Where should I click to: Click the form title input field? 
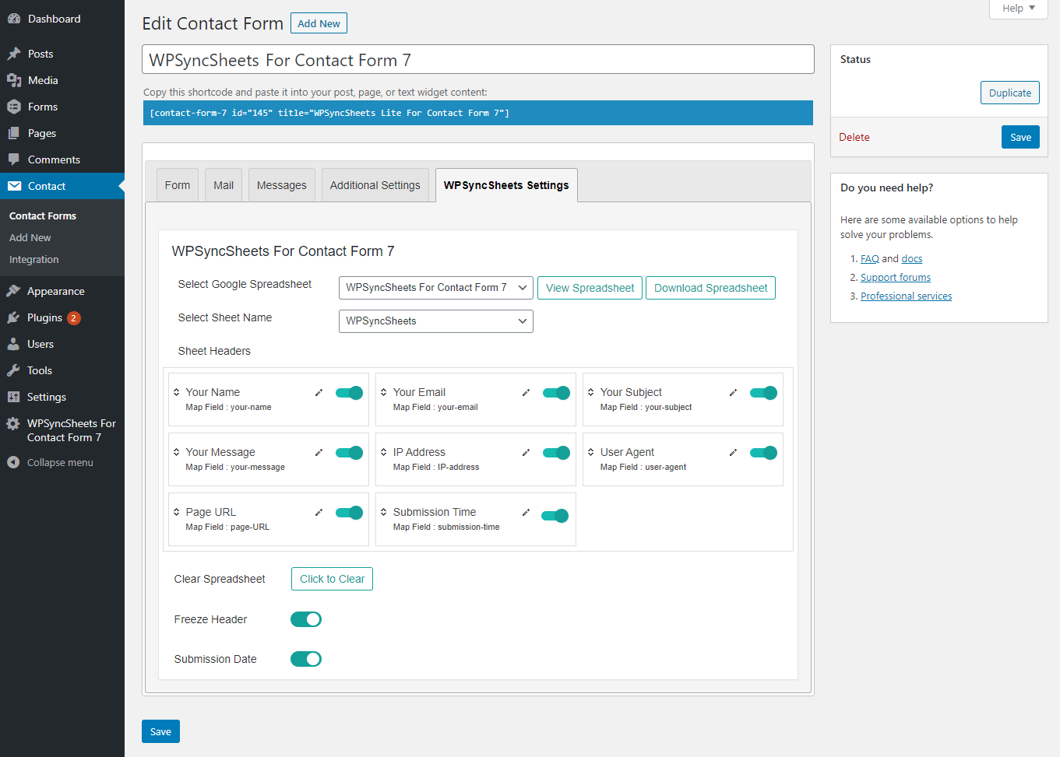click(478, 59)
